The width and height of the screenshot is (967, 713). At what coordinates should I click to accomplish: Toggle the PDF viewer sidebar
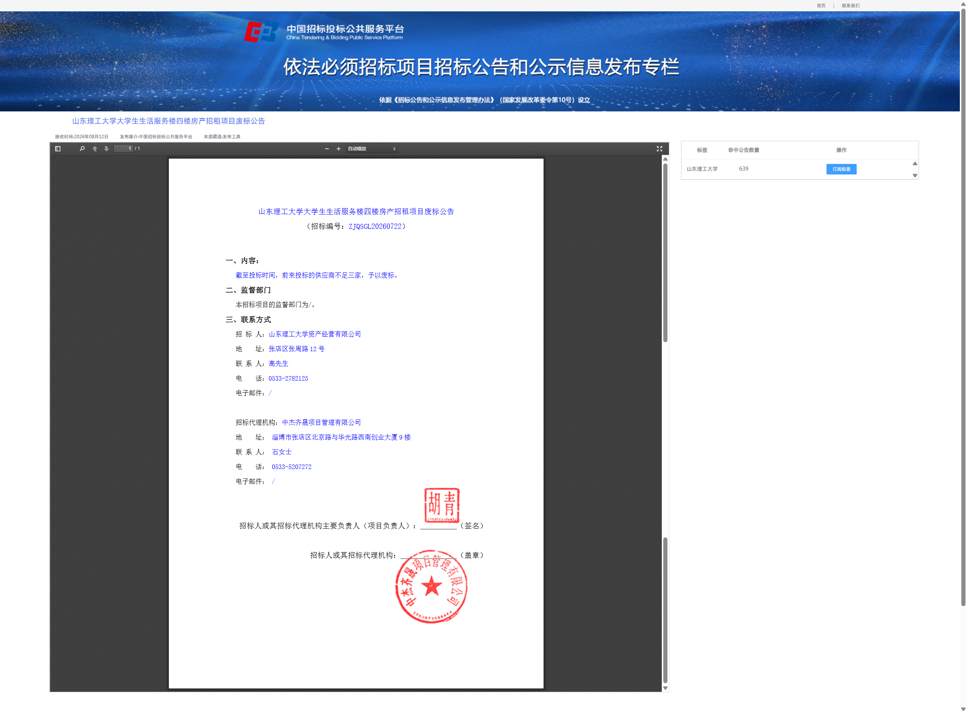tap(58, 149)
